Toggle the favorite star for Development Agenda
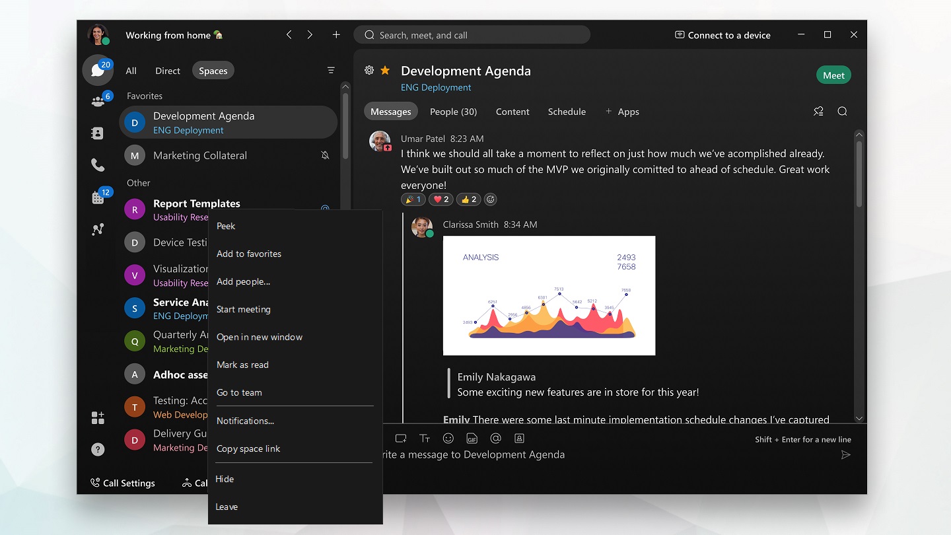The image size is (951, 535). coord(385,71)
